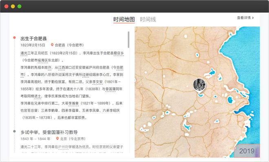269x162 pixels.
Task: Click the 出生于合肥县 event heading
Action: pos(33,39)
